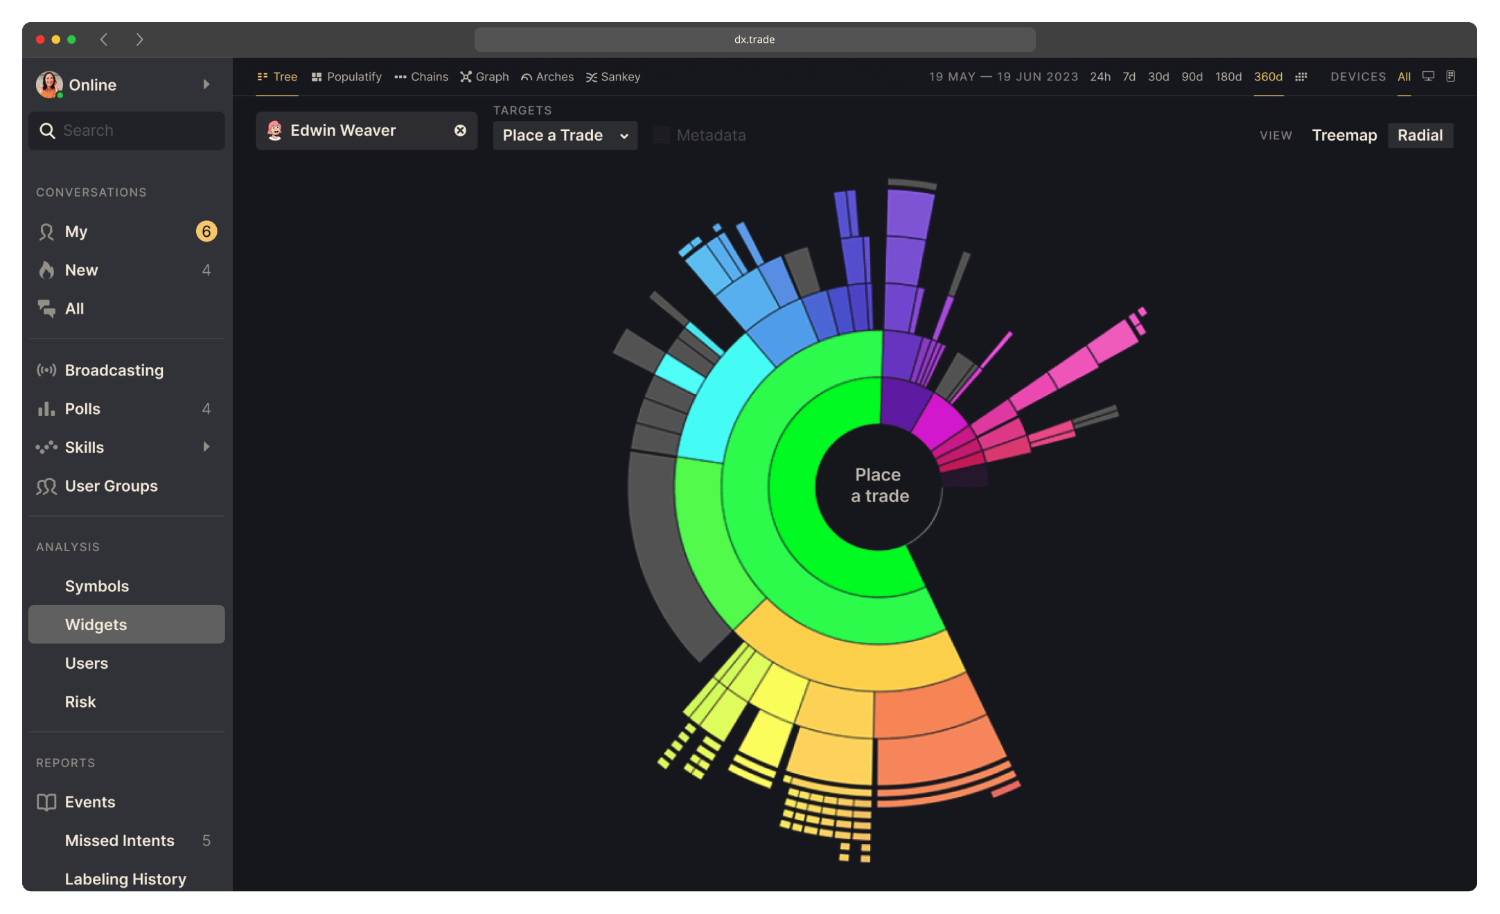Open the Place a Trade targets dropdown
1500x914 pixels.
[565, 136]
